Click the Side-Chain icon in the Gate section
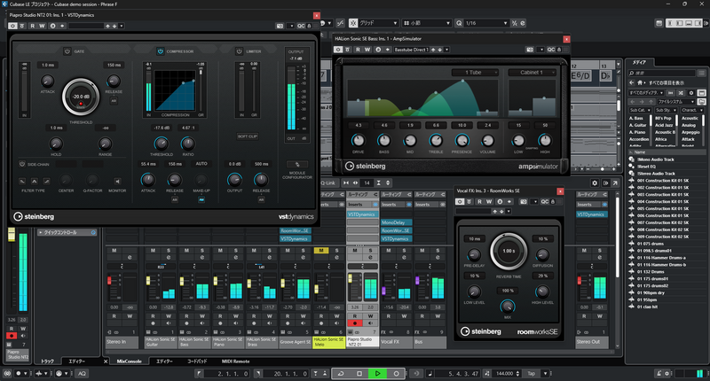The width and height of the screenshot is (710, 381). (x=22, y=164)
